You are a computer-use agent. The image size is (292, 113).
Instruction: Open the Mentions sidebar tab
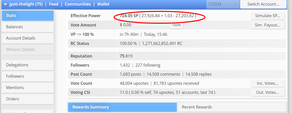(28, 88)
